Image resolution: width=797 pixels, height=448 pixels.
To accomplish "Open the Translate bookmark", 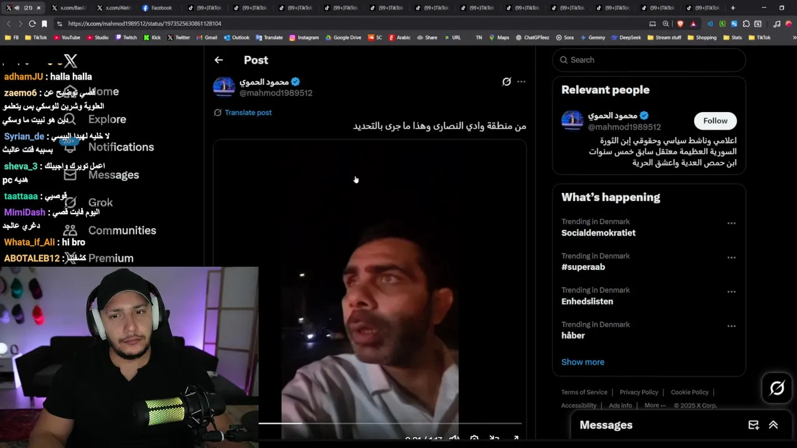I will click(268, 37).
